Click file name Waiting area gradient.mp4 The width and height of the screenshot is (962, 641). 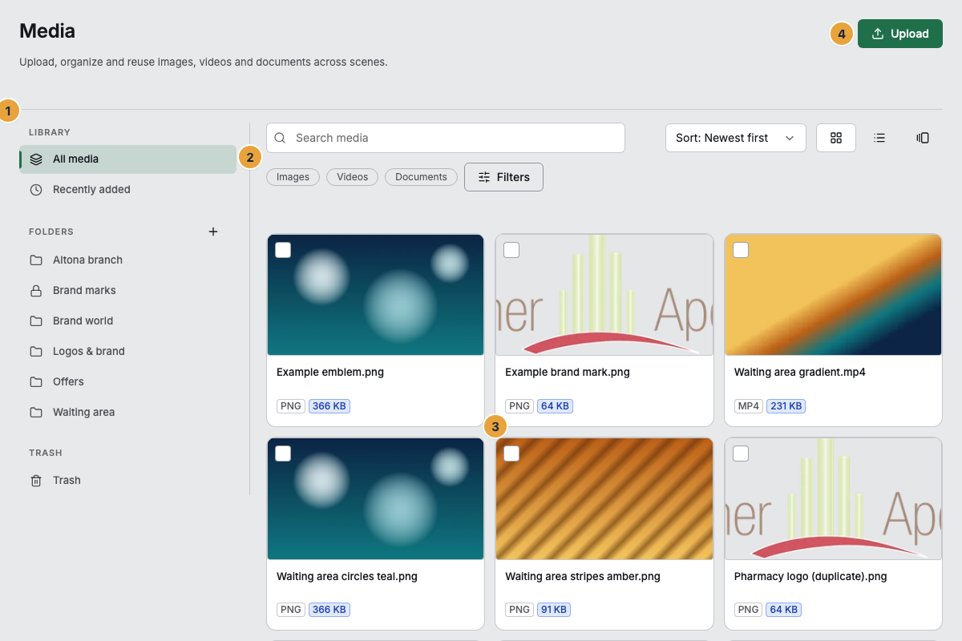800,373
